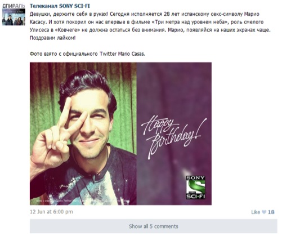Click the Twitter Mario Casas credit line
Screen dimensions: 282x236
click(x=87, y=54)
